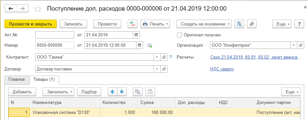Select Товары (1) tab

[45, 79]
